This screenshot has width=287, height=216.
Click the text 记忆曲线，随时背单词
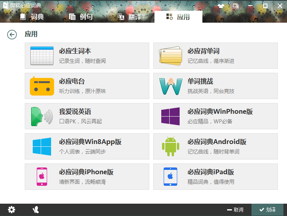tap(214, 152)
